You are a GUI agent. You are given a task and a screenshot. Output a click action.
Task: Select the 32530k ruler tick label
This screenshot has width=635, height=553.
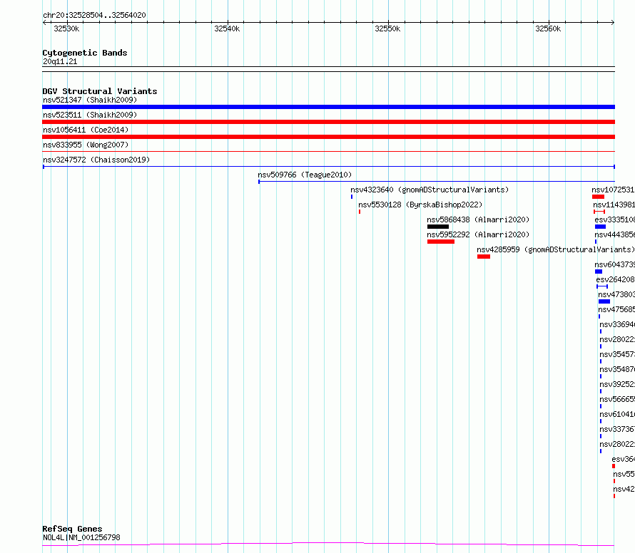click(x=66, y=29)
